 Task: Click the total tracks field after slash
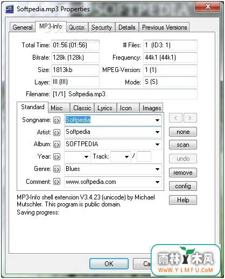click(144, 156)
